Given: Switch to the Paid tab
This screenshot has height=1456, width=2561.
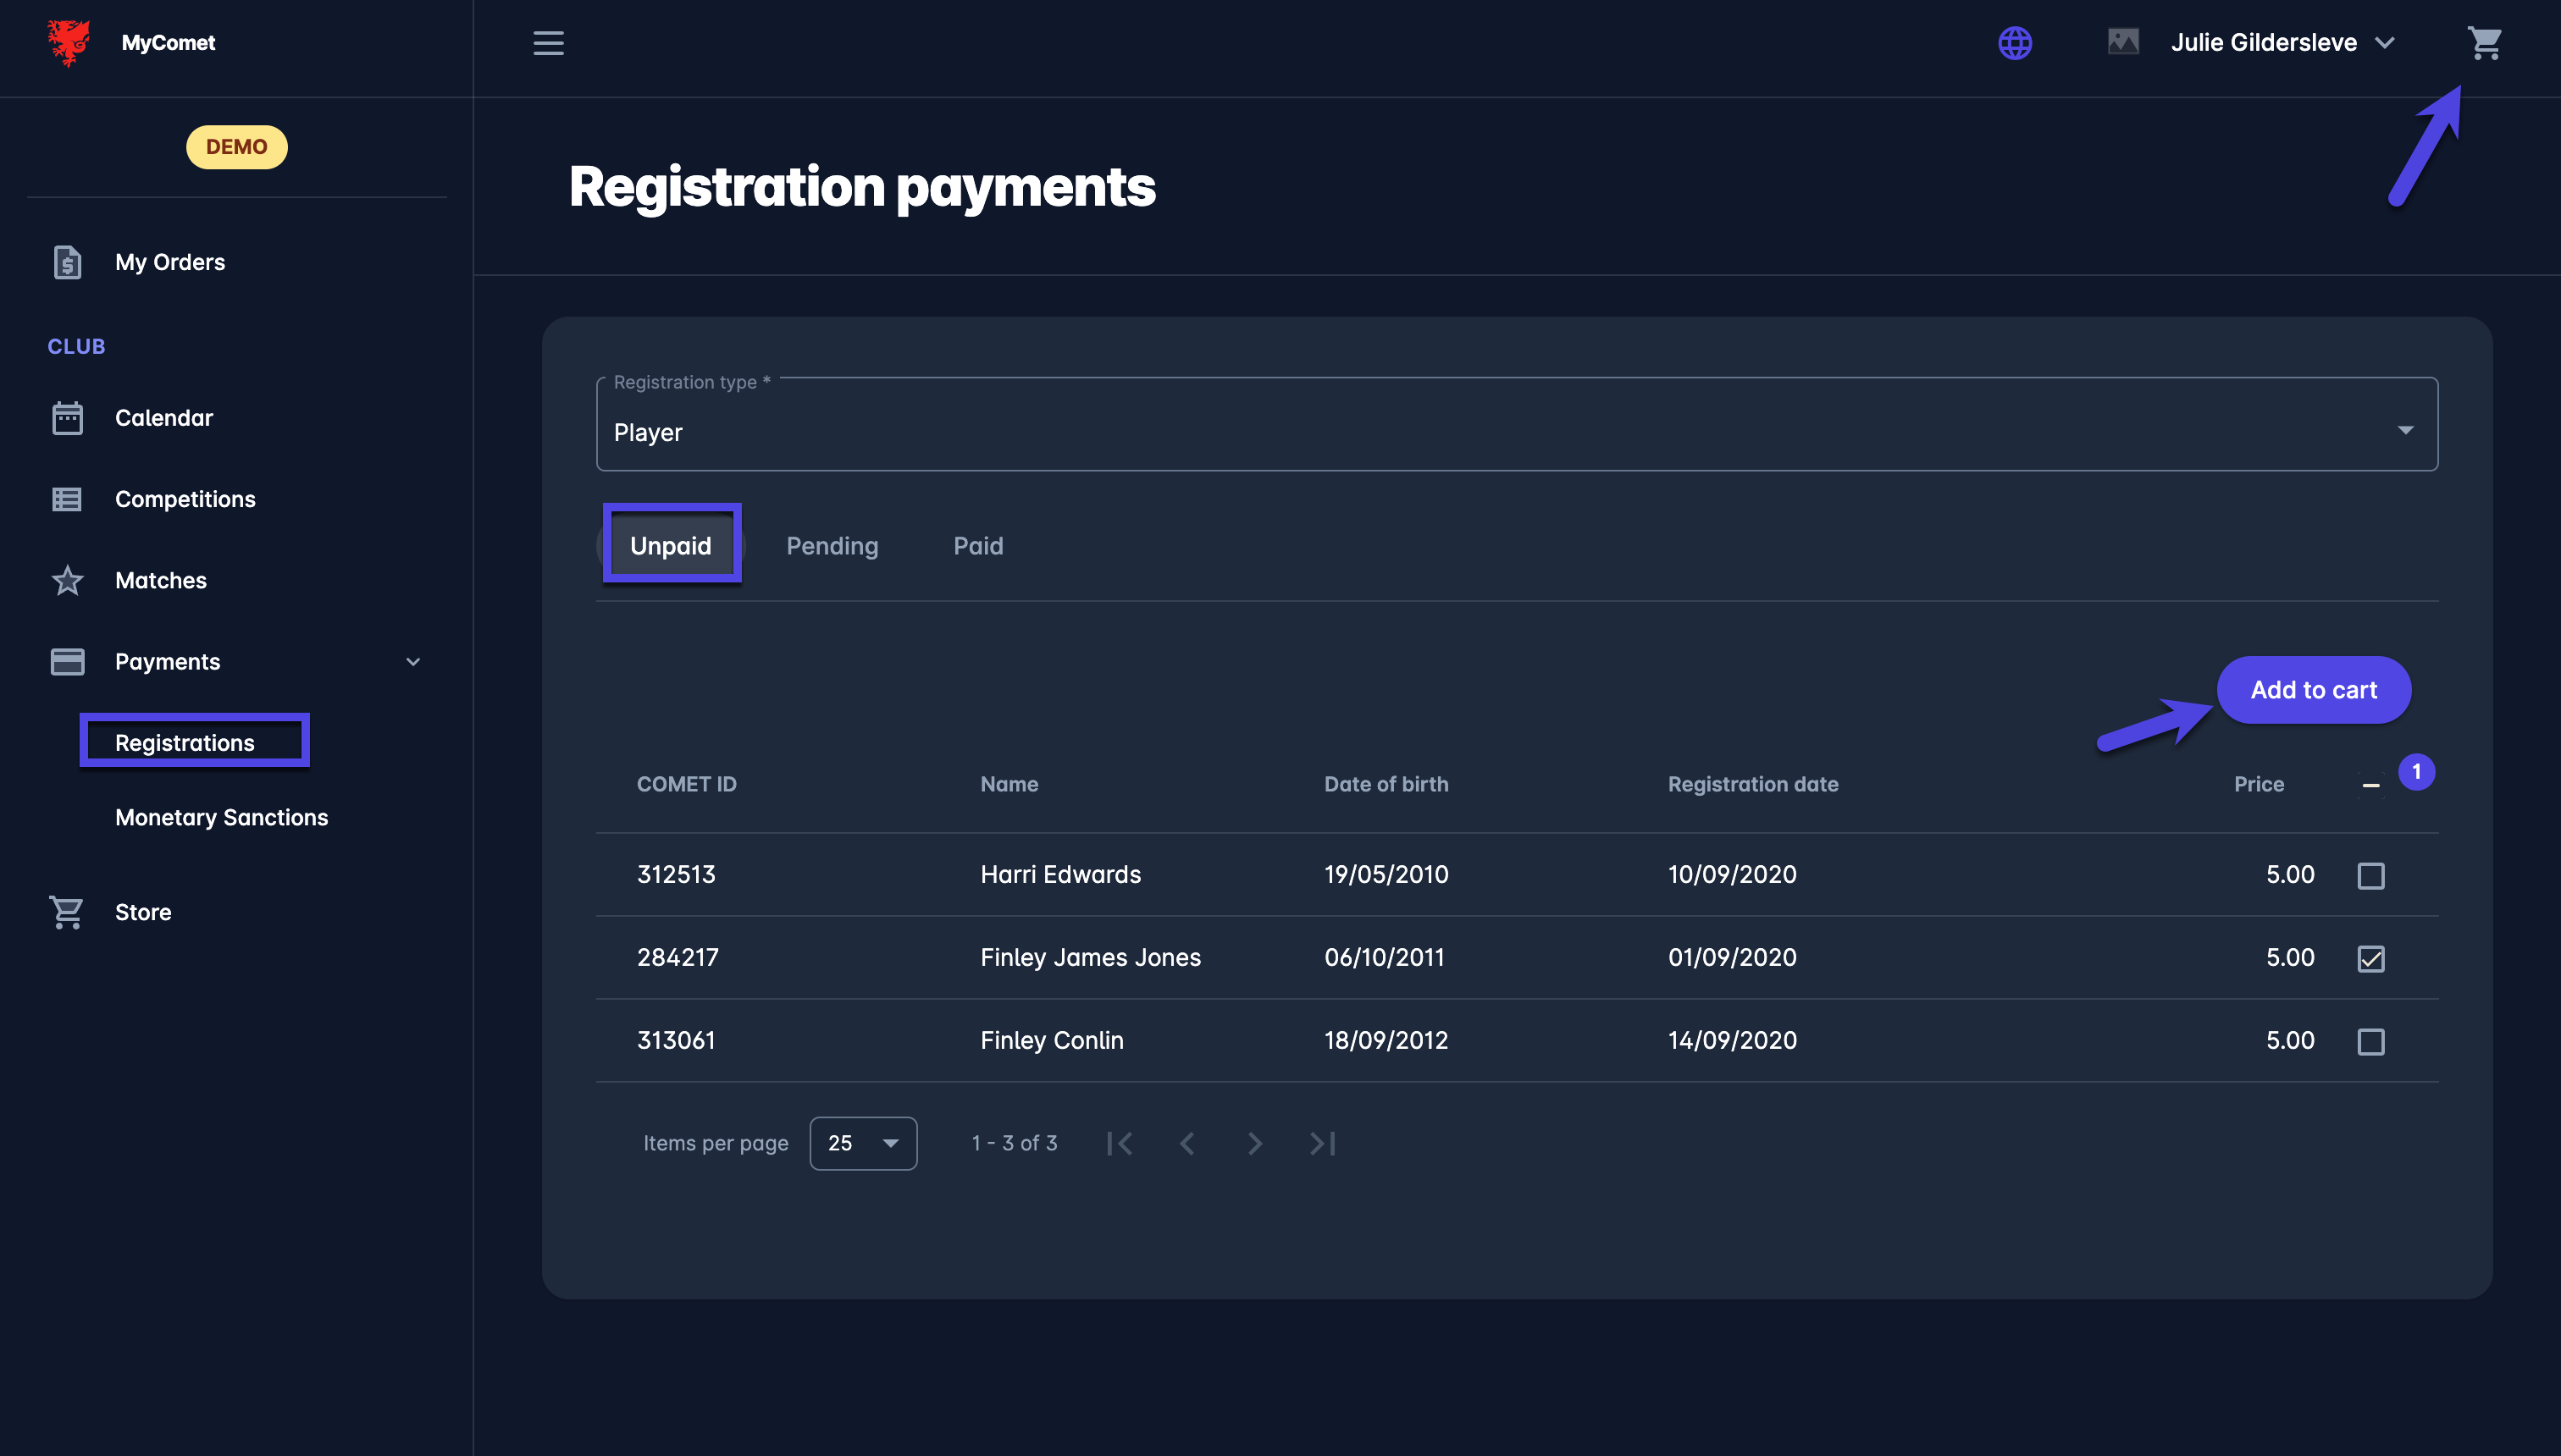Looking at the screenshot, I should 977,546.
